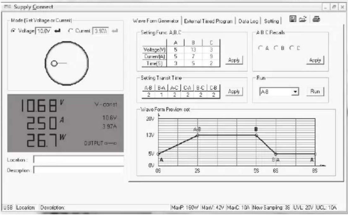Click the 2.50 A current readout
Viewport: 348px width, 215px height.
click(45, 123)
